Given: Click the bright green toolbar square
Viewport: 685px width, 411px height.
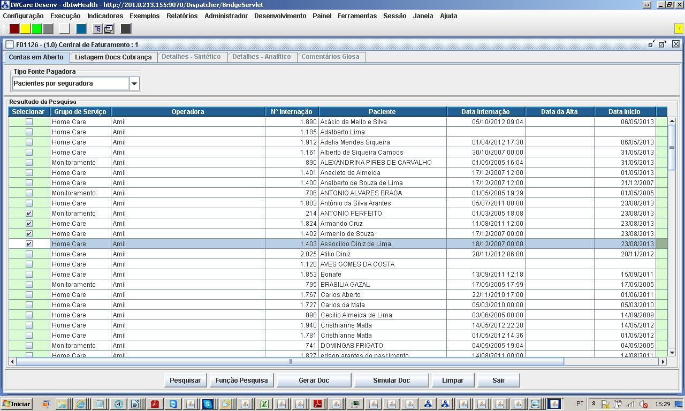Looking at the screenshot, I should click(x=37, y=29).
